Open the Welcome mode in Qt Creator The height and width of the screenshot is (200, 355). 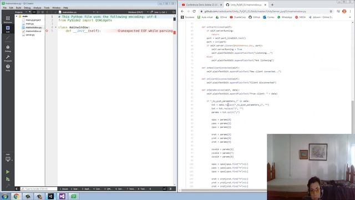coord(8,19)
